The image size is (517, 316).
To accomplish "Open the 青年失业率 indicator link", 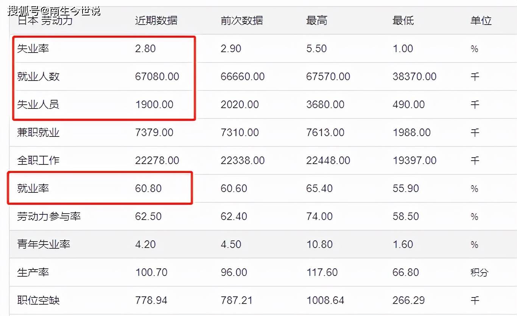I will pyautogui.click(x=44, y=245).
